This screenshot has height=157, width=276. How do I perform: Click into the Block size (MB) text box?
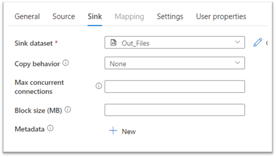pos(174,110)
